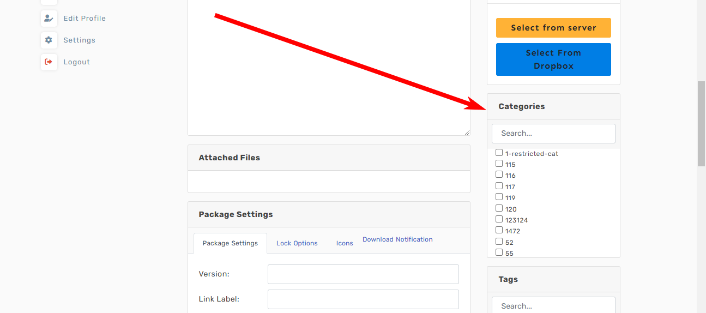Image resolution: width=706 pixels, height=313 pixels.
Task: Click the Package Settings panel heading
Action: pyautogui.click(x=329, y=214)
